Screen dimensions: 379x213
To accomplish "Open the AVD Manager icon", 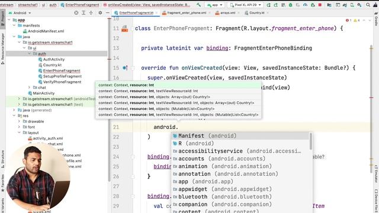I will pos(352,5).
